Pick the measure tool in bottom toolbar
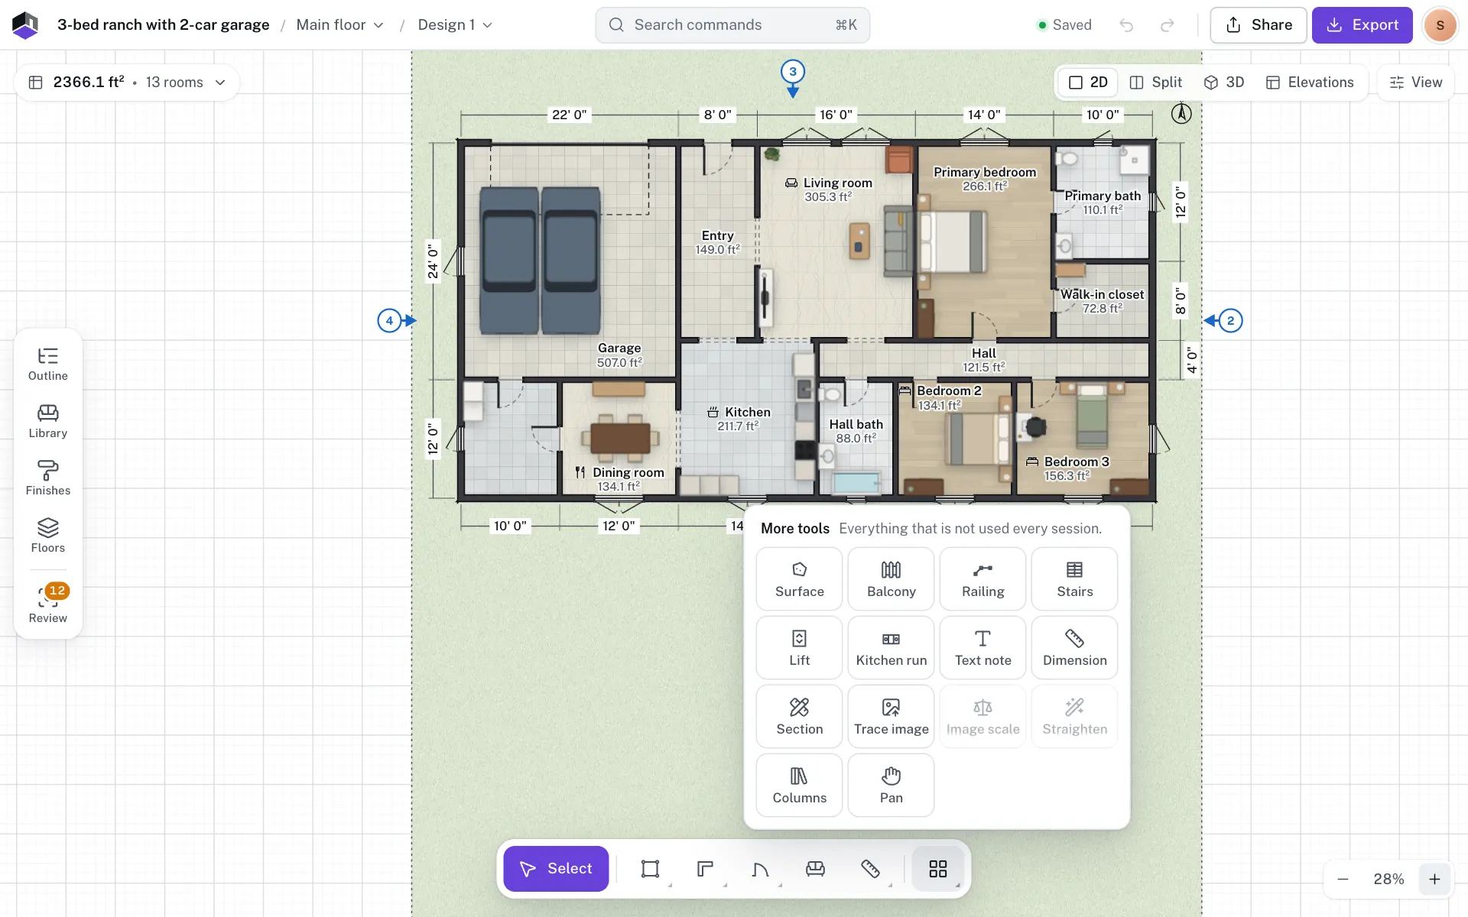Image resolution: width=1468 pixels, height=917 pixels. (871, 869)
